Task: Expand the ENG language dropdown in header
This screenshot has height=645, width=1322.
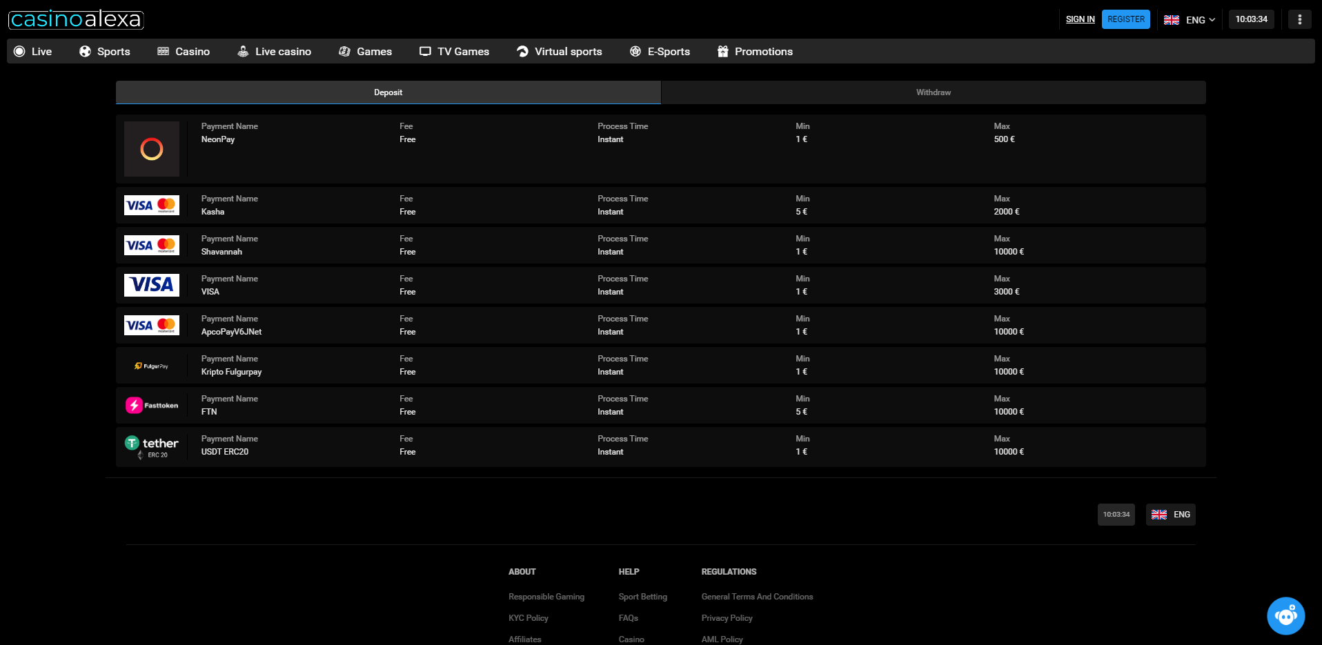Action: click(1190, 19)
